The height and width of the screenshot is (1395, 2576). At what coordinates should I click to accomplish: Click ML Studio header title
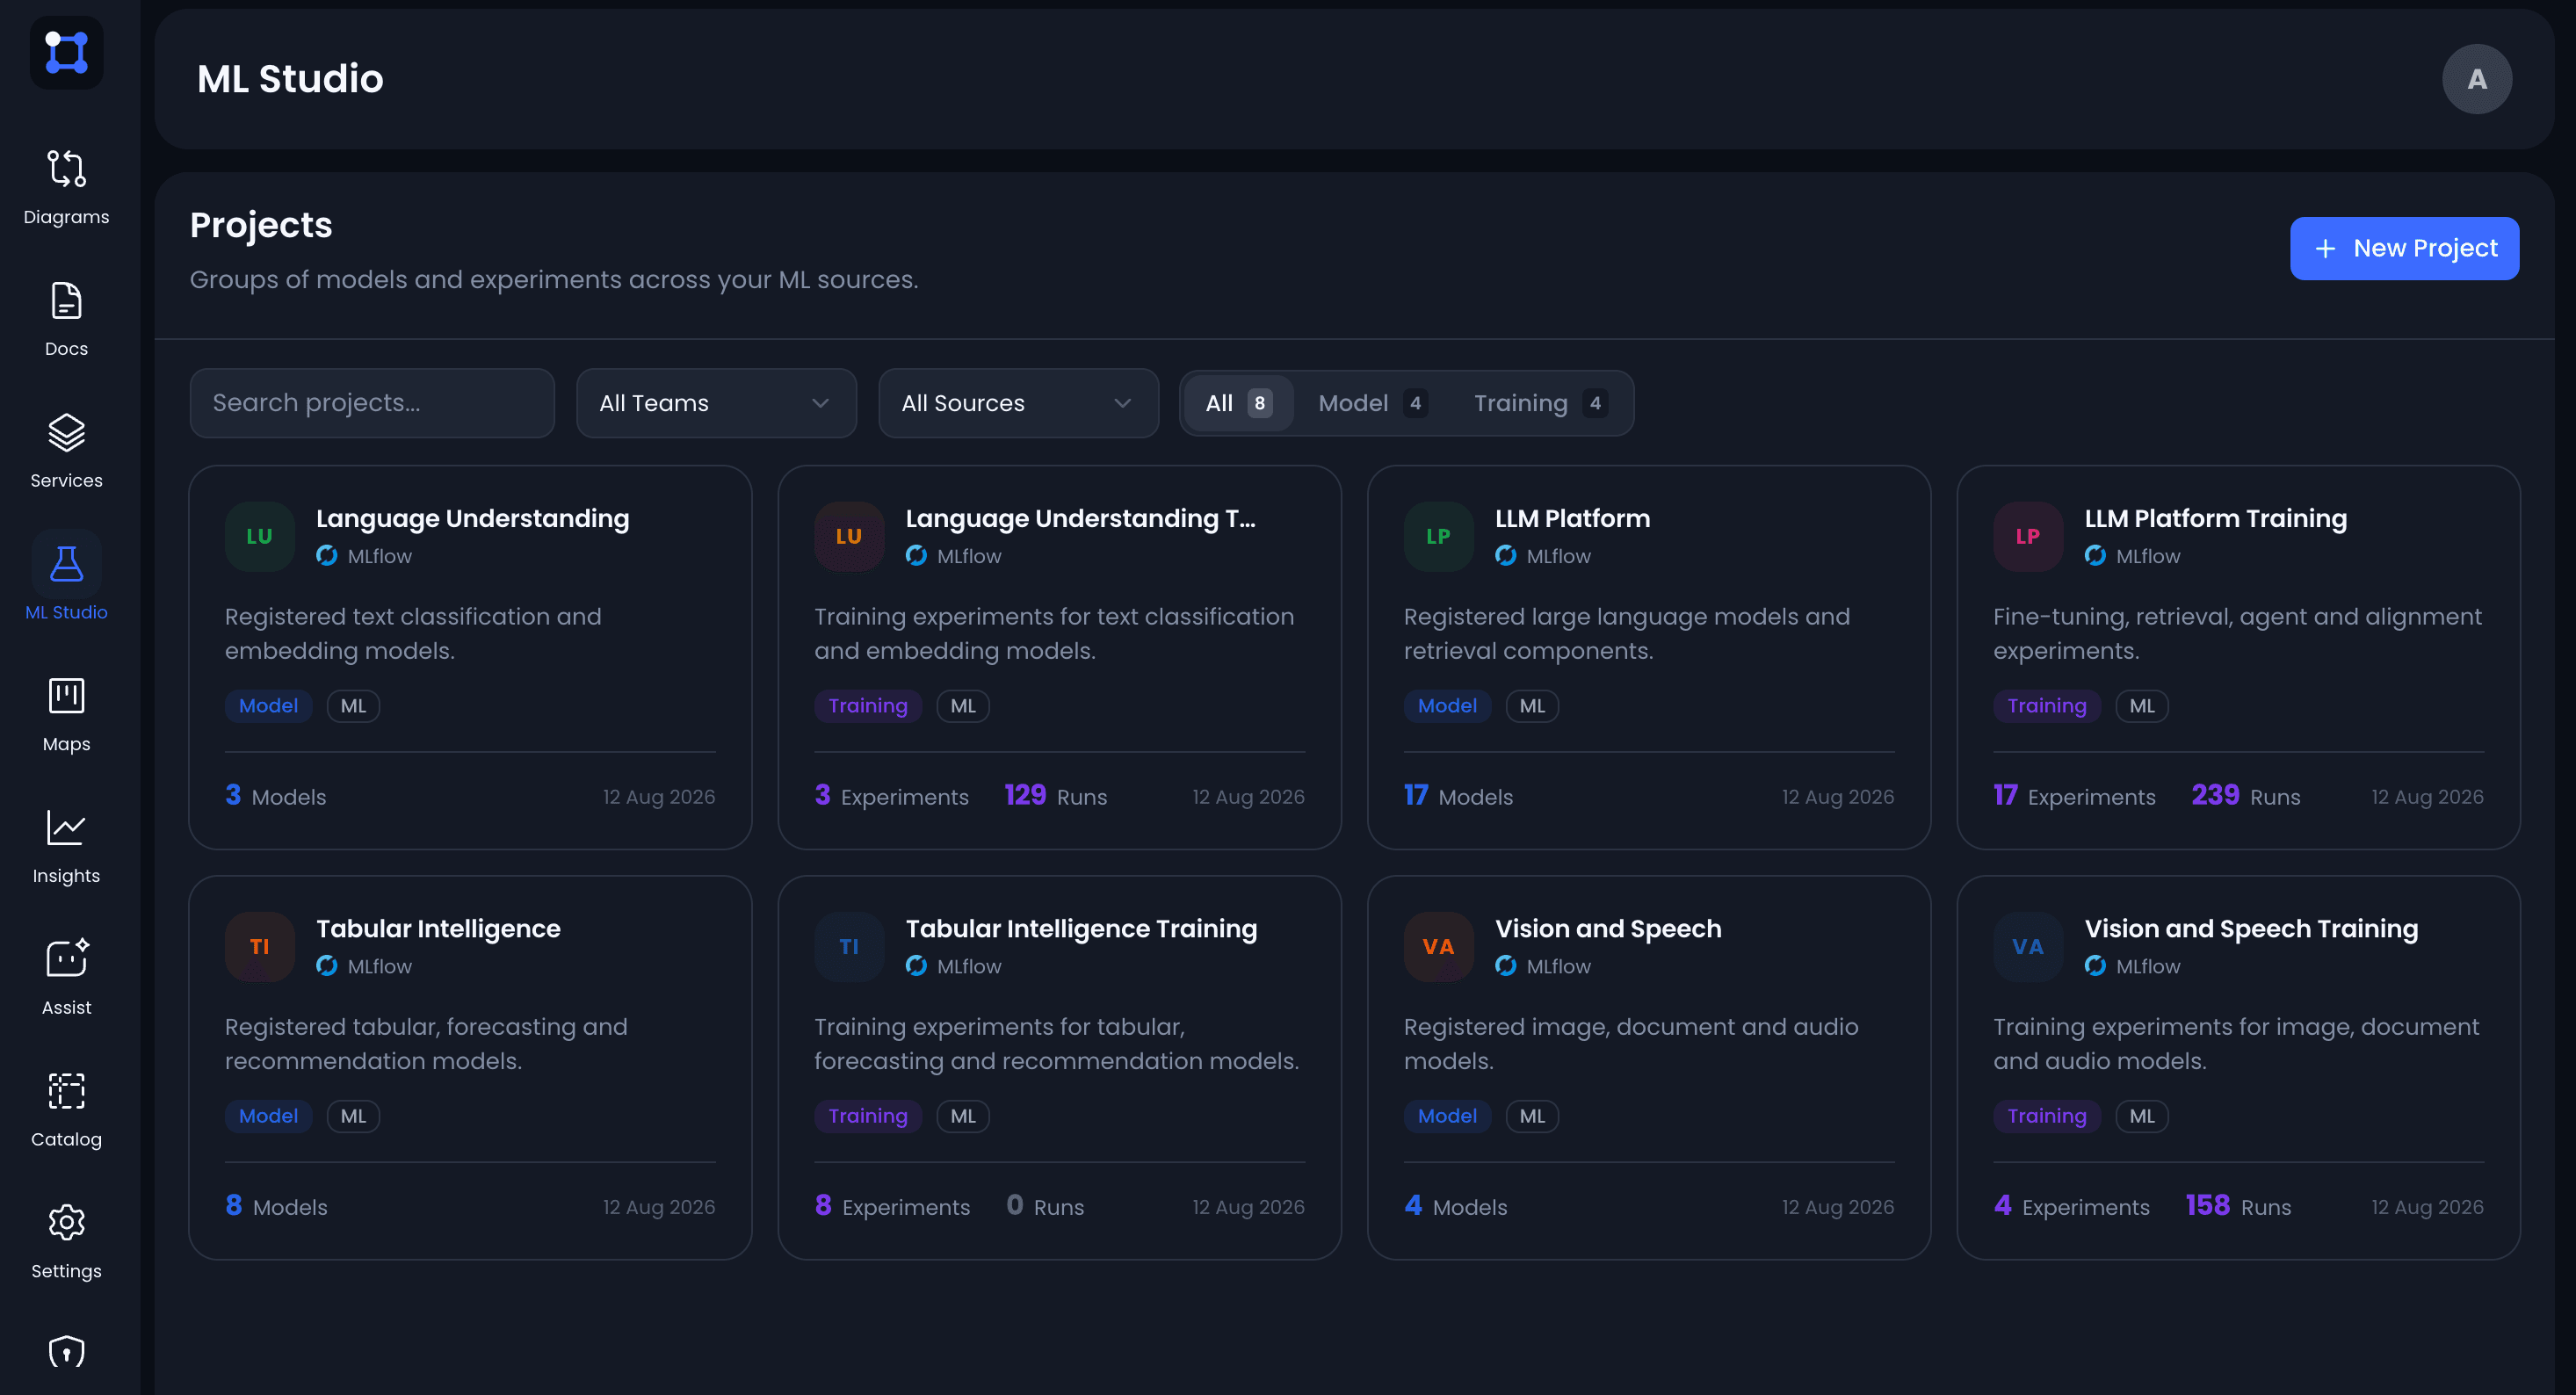(x=290, y=79)
